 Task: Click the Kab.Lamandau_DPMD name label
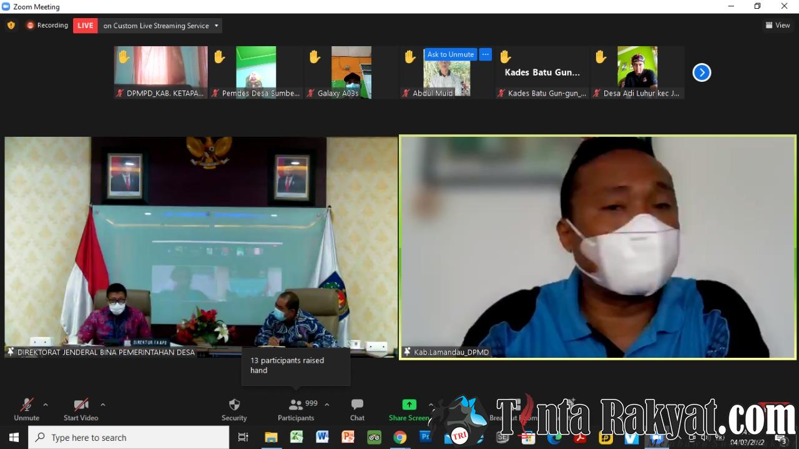click(451, 352)
